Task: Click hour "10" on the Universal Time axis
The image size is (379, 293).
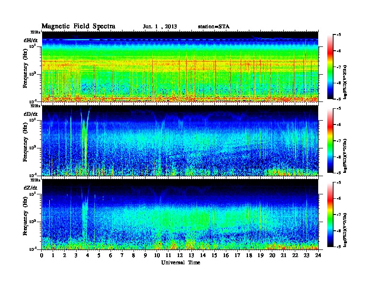Action: click(157, 256)
